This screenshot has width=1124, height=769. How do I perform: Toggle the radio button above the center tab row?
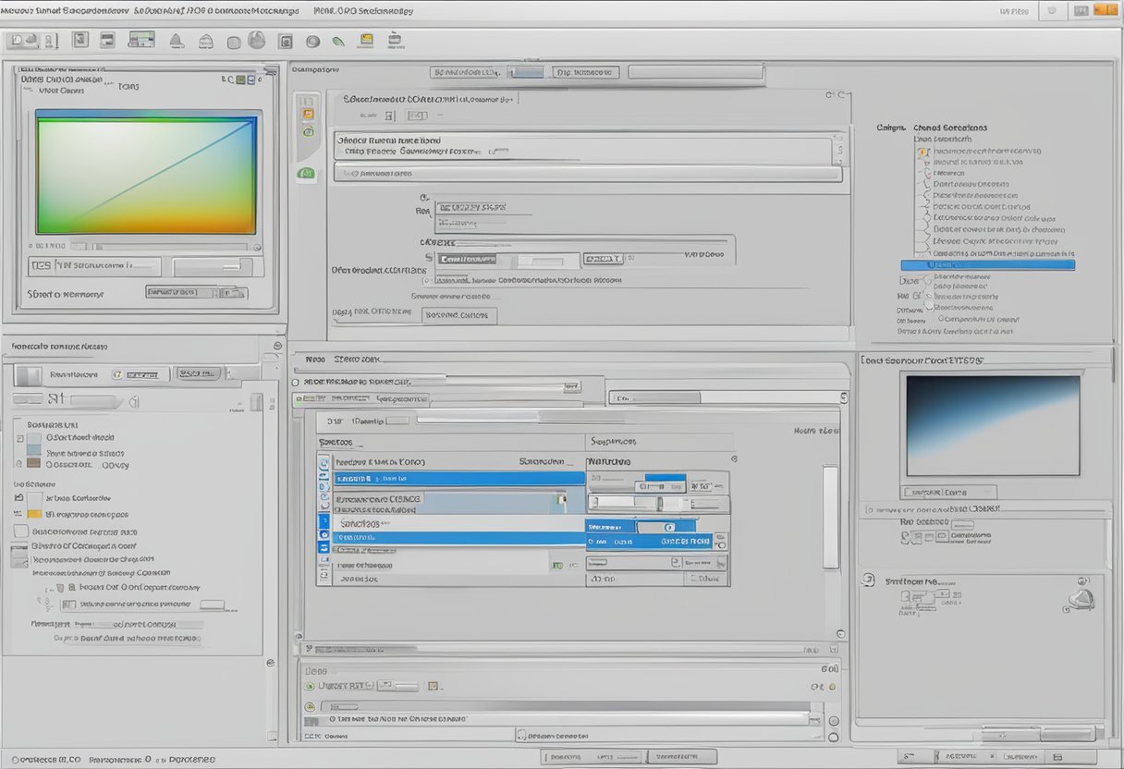coord(296,381)
